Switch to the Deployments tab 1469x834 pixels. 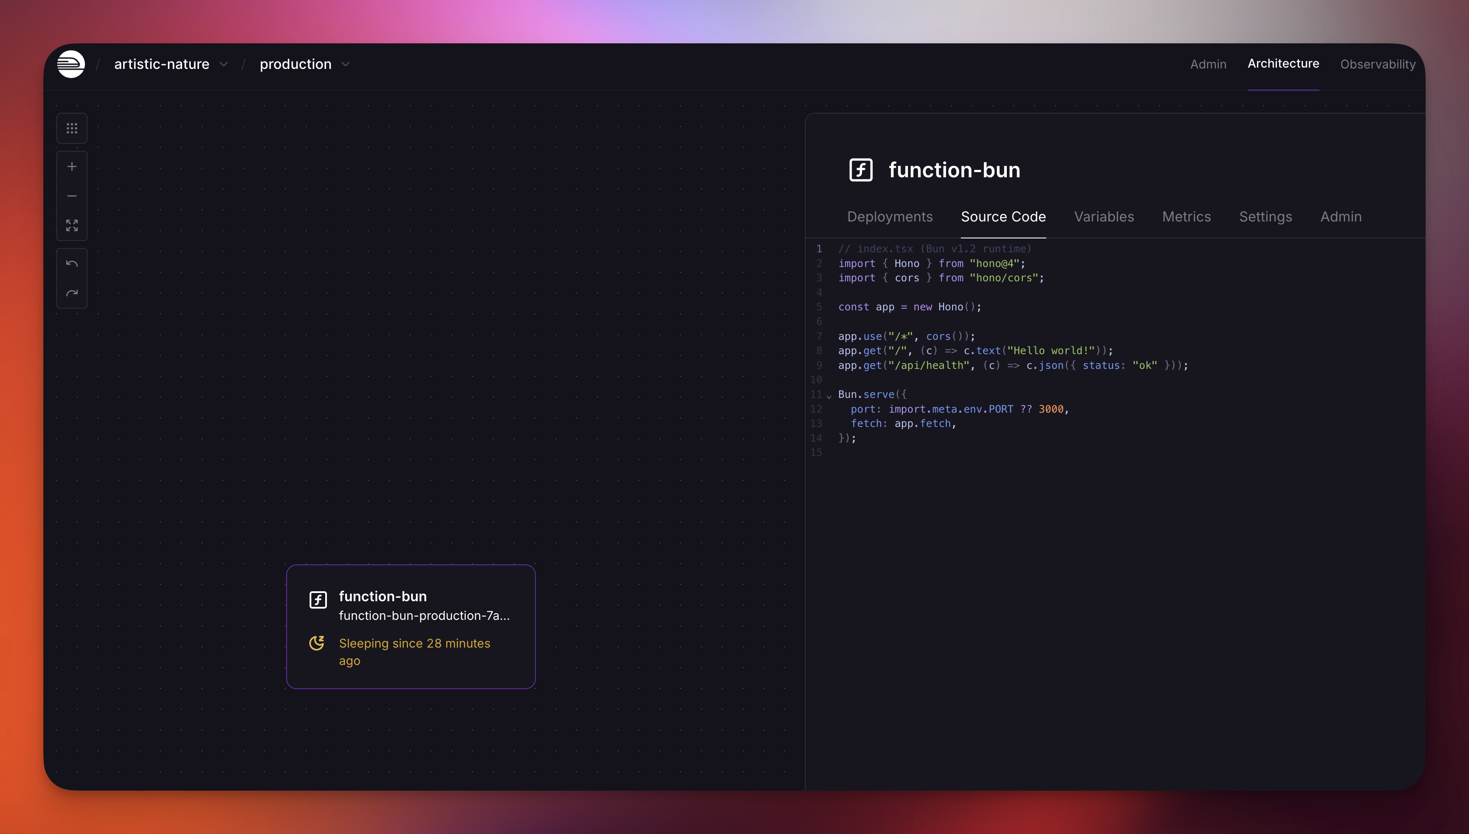(890, 217)
